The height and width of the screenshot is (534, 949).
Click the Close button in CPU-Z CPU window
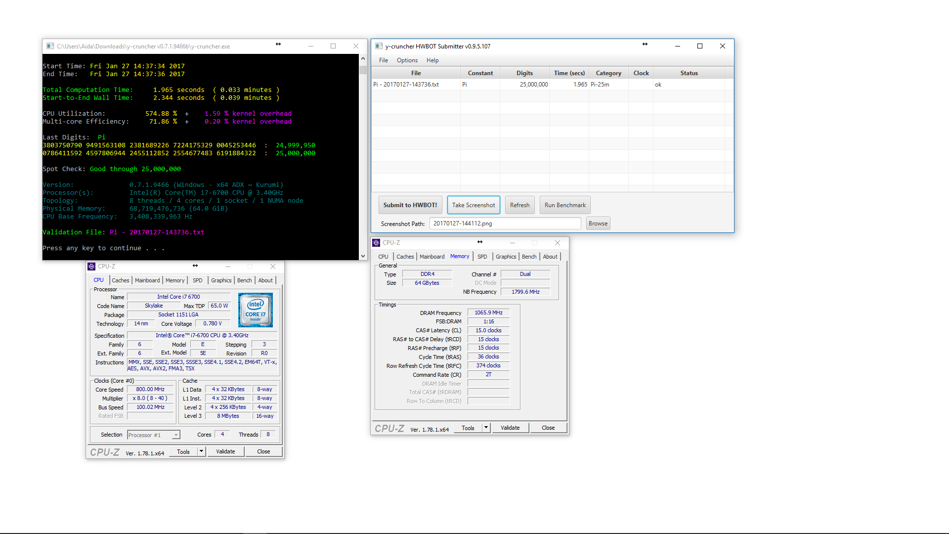pyautogui.click(x=263, y=451)
